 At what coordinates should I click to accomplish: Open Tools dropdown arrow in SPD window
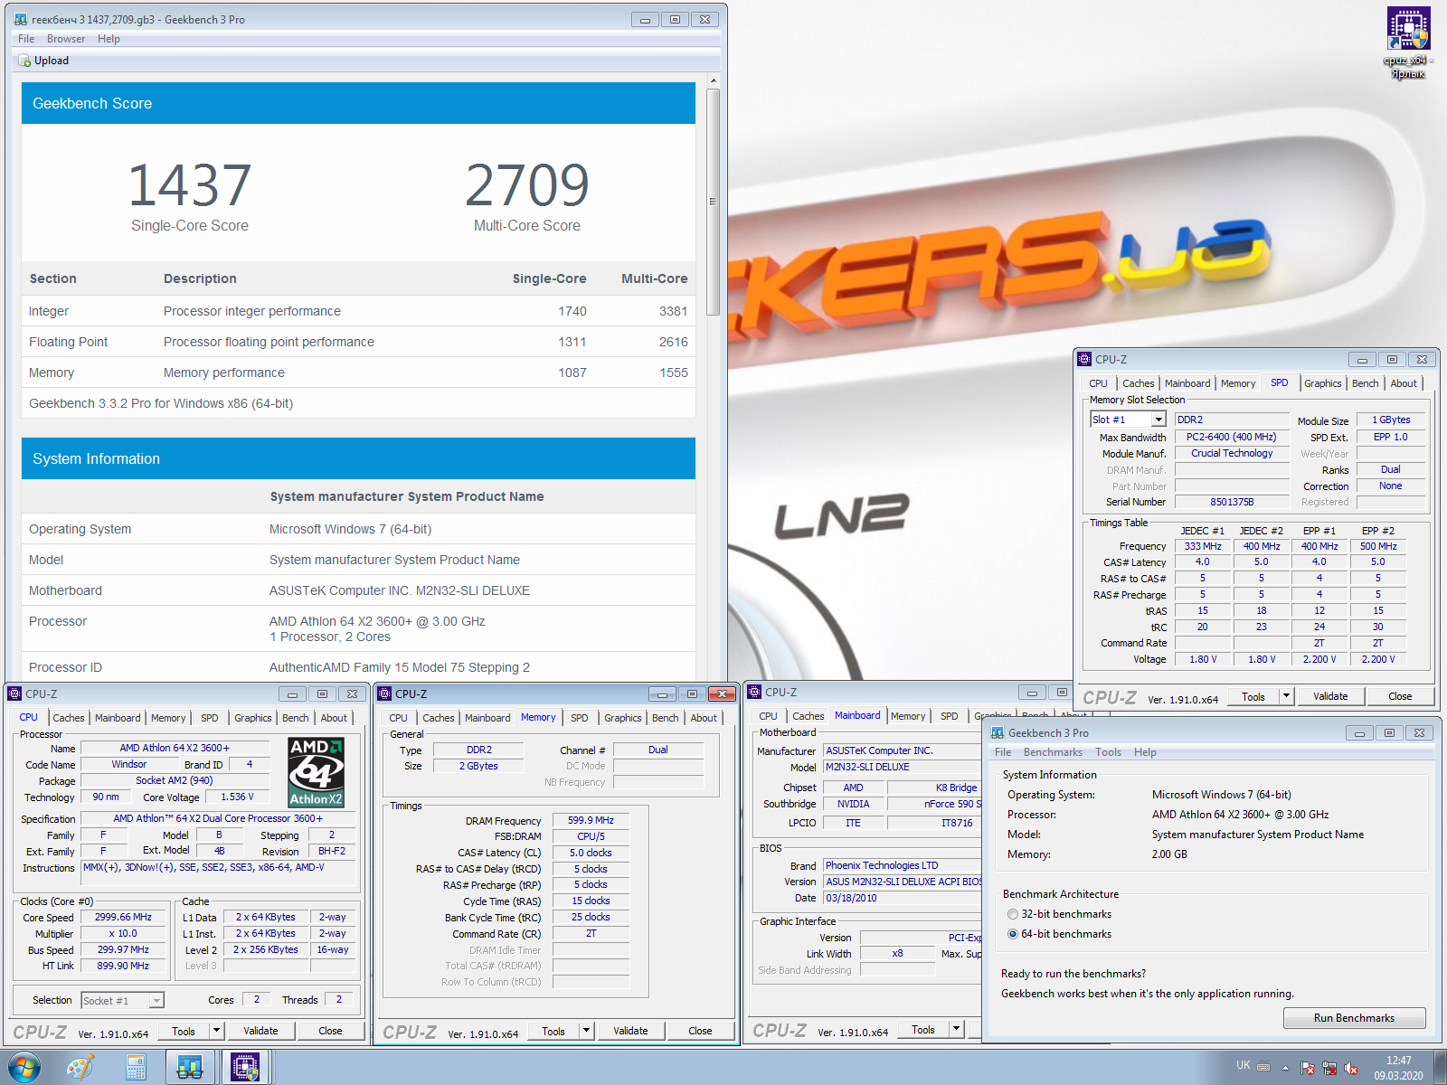coord(1286,696)
